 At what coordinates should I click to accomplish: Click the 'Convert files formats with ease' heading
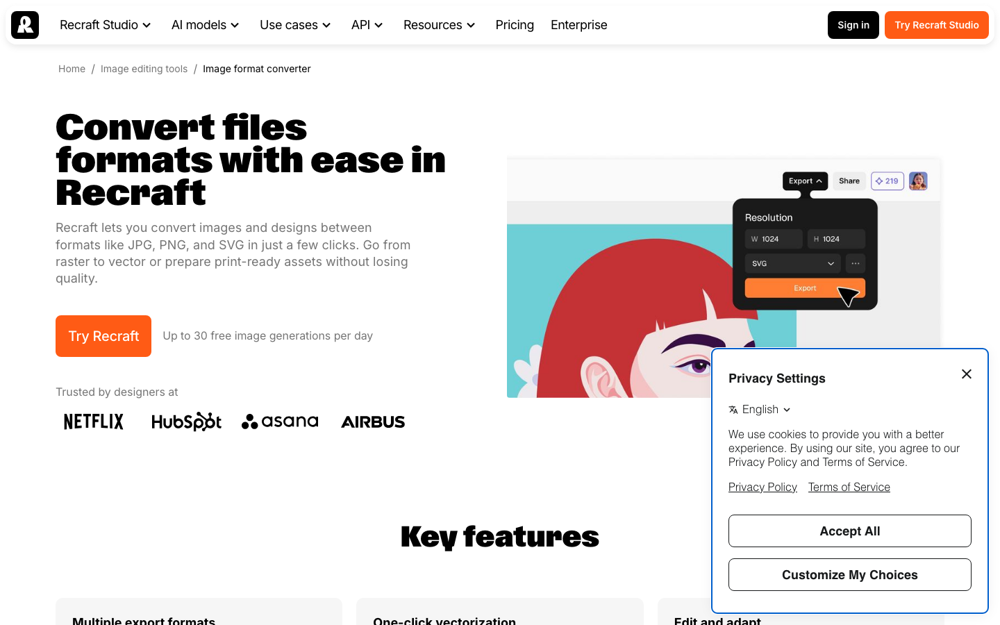tap(251, 160)
